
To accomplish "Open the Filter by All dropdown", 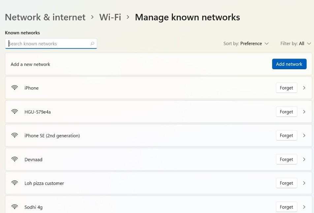I will 296,43.
